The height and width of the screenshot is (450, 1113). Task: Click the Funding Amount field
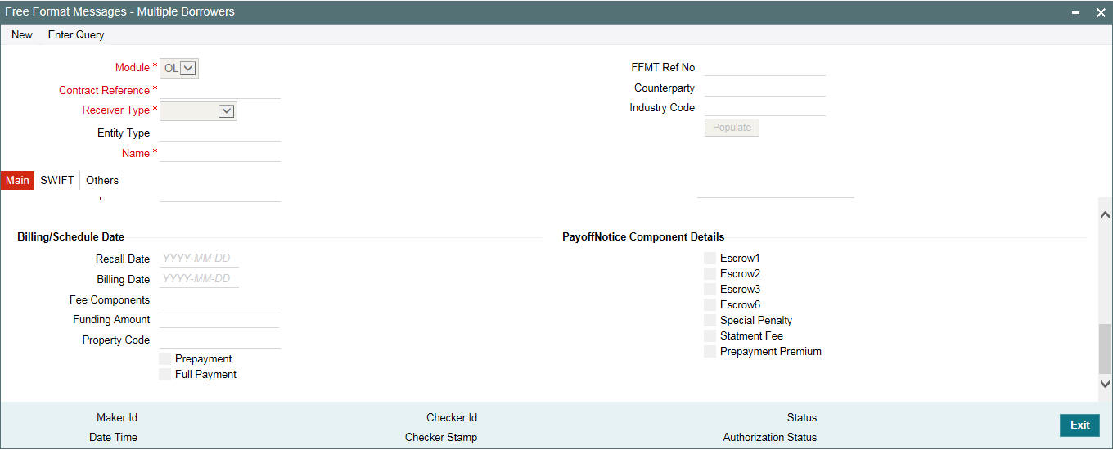[x=220, y=319]
